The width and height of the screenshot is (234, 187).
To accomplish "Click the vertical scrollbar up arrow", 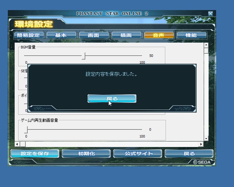I will coord(206,45).
